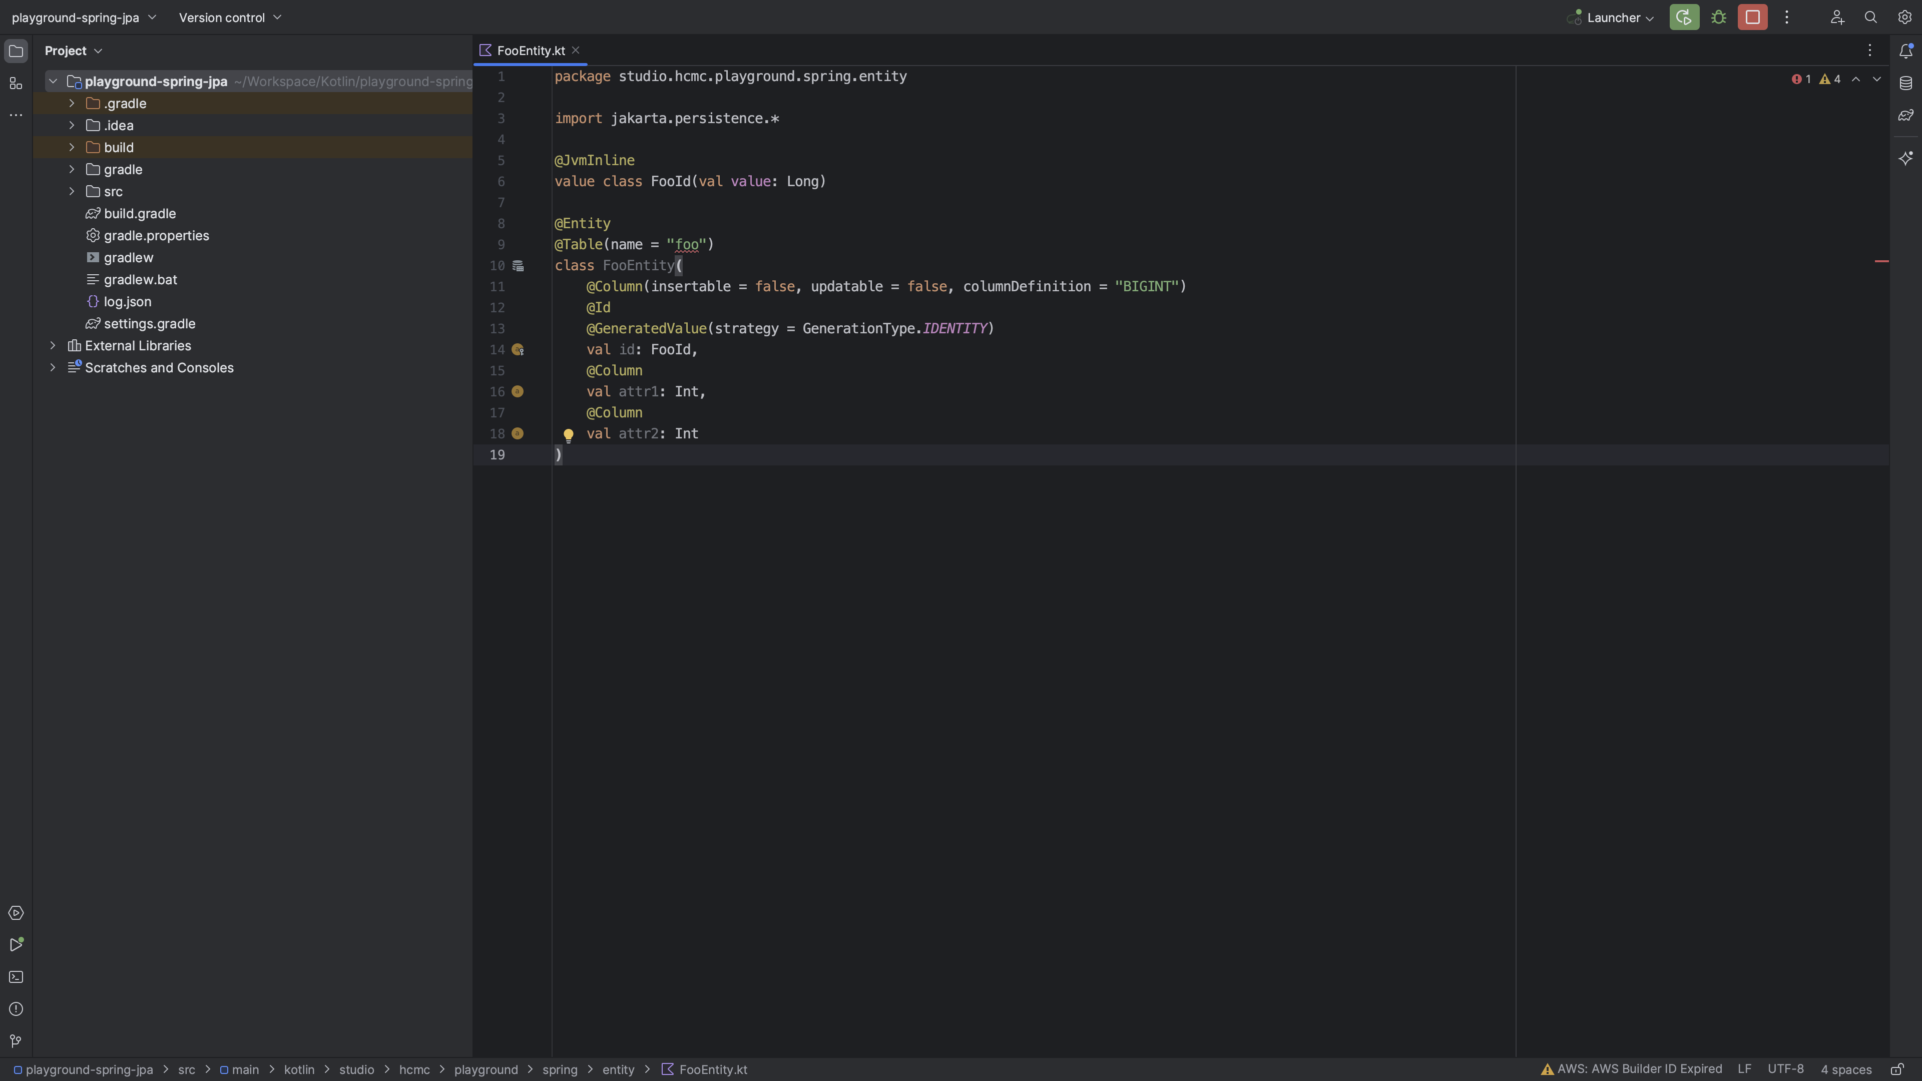
Task: Click the AWS Builder ID Expired status
Action: pyautogui.click(x=1632, y=1069)
